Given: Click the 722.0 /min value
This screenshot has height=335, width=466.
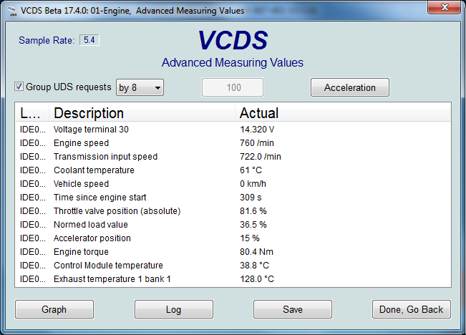Looking at the screenshot, I should tap(261, 157).
